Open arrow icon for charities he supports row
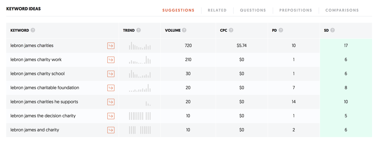 click(111, 102)
